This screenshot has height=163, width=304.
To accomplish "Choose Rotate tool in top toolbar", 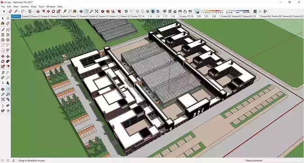I will pos(54,11).
